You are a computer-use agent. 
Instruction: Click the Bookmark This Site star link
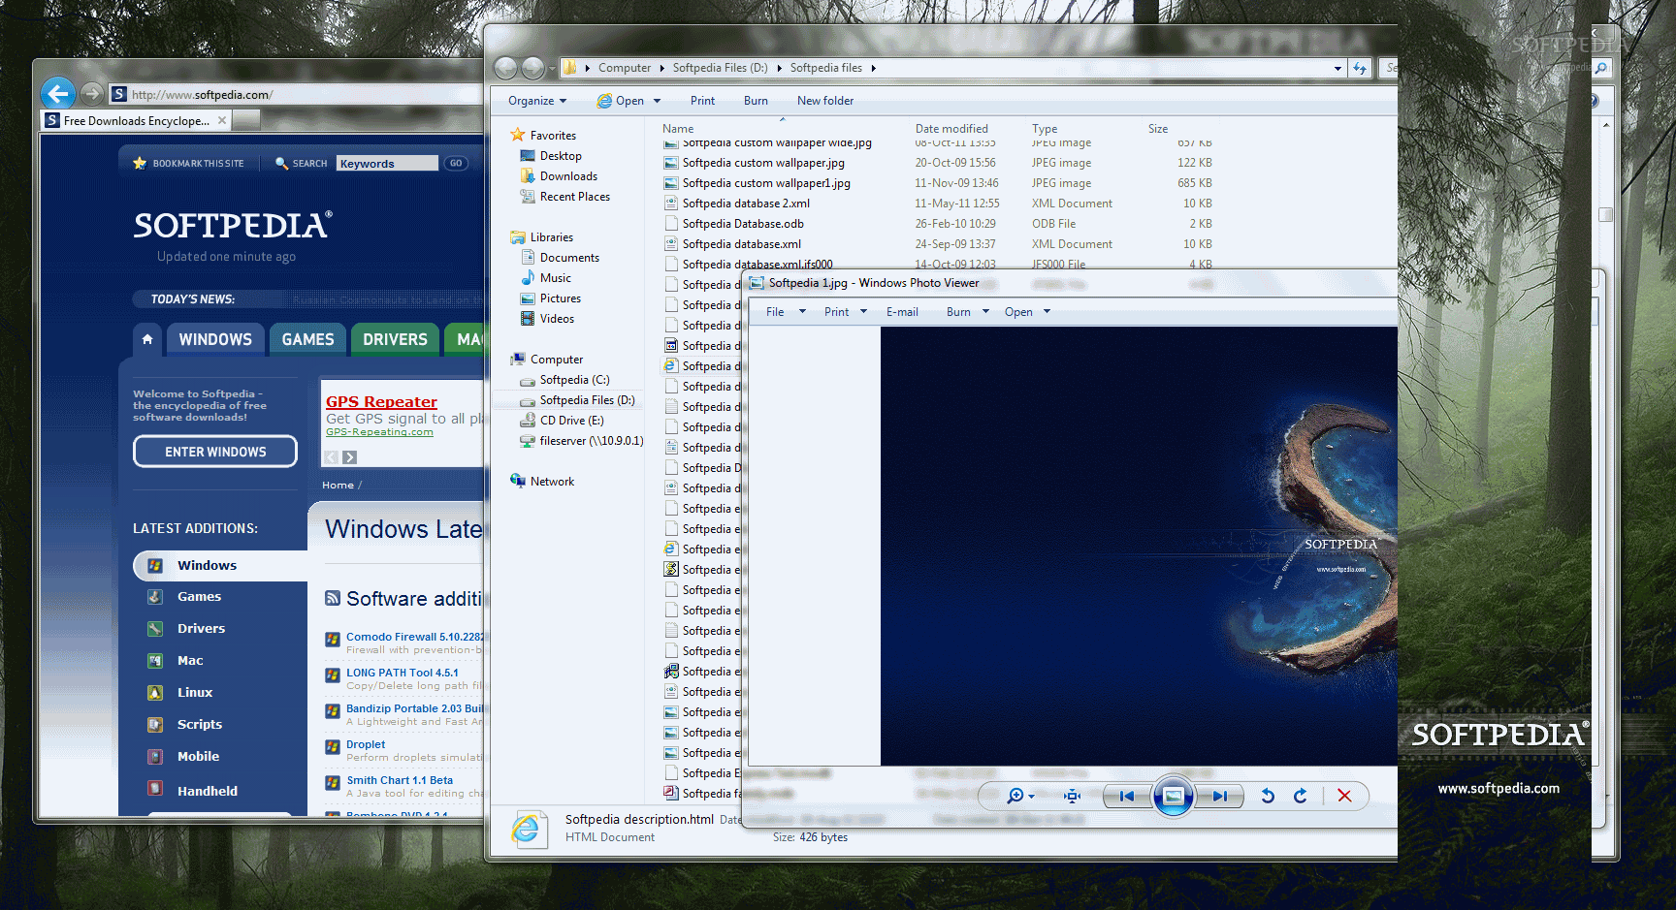coord(189,163)
